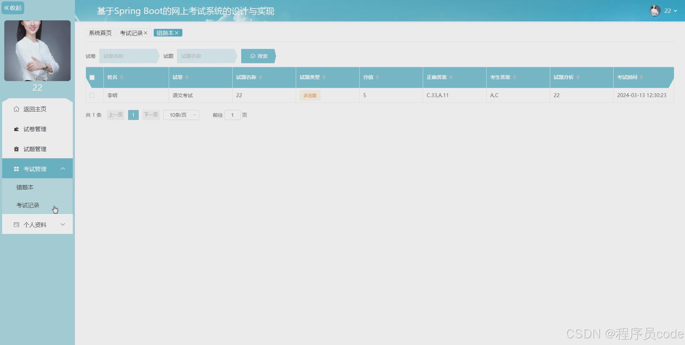Sort by 姓名 column

122,77
